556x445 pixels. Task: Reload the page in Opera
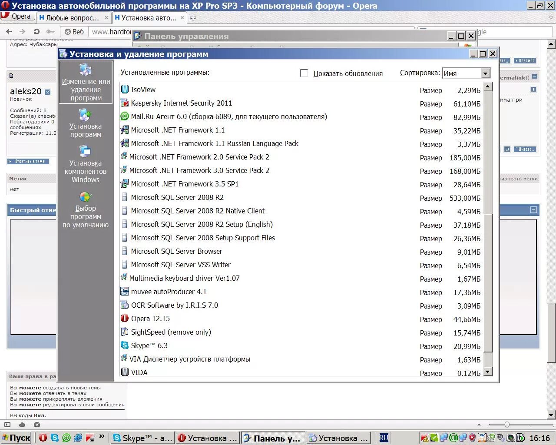pyautogui.click(x=36, y=32)
